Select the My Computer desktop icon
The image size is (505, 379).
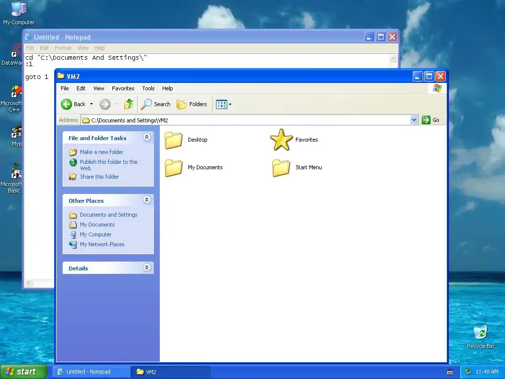19,13
